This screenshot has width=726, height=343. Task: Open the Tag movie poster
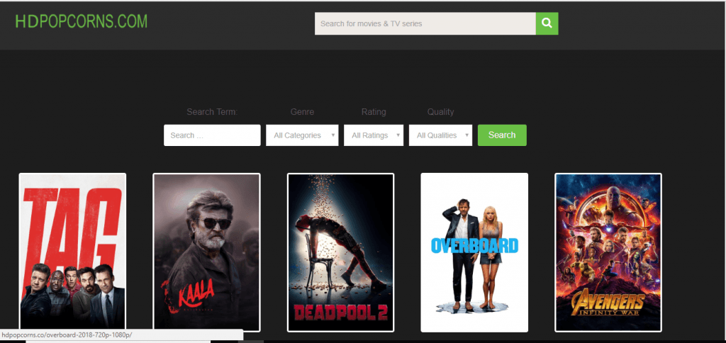click(x=72, y=252)
